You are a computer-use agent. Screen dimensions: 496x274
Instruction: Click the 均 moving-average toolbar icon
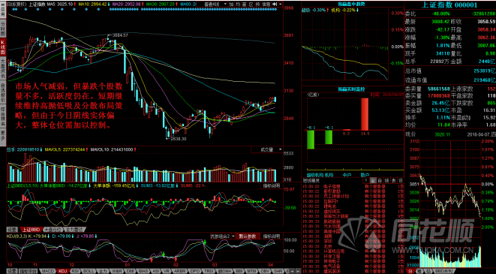point(238,5)
